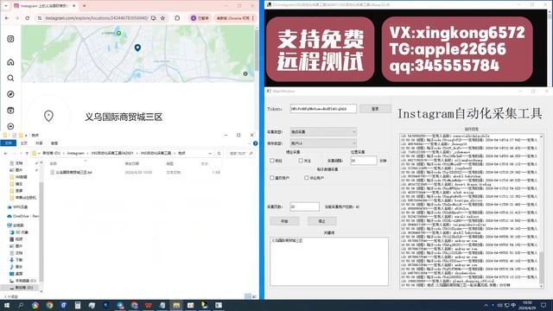This screenshot has width=553, height=311.
Task: Click the File Explorer search box
Action: click(241, 154)
